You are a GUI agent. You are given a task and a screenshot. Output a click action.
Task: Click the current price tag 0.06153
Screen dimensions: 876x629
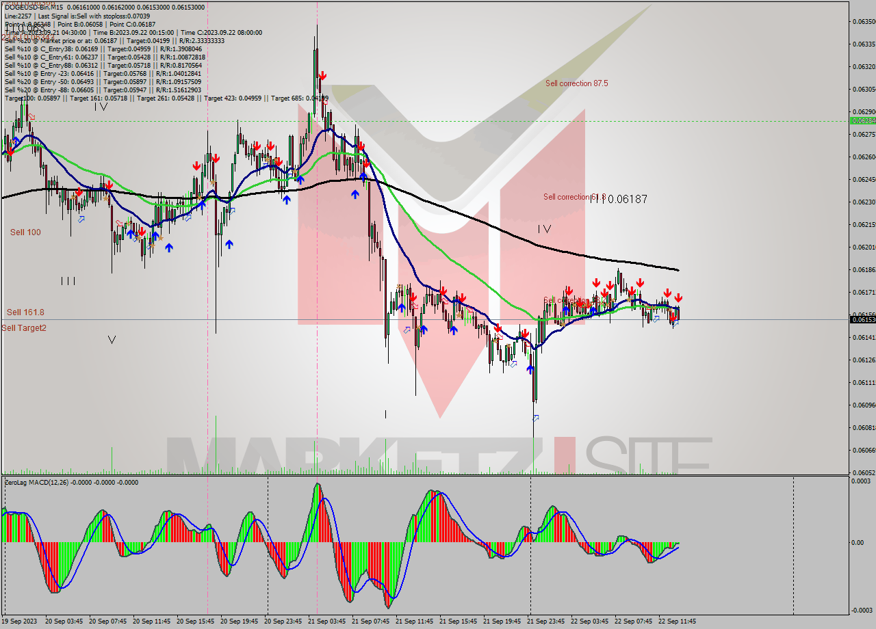862,319
